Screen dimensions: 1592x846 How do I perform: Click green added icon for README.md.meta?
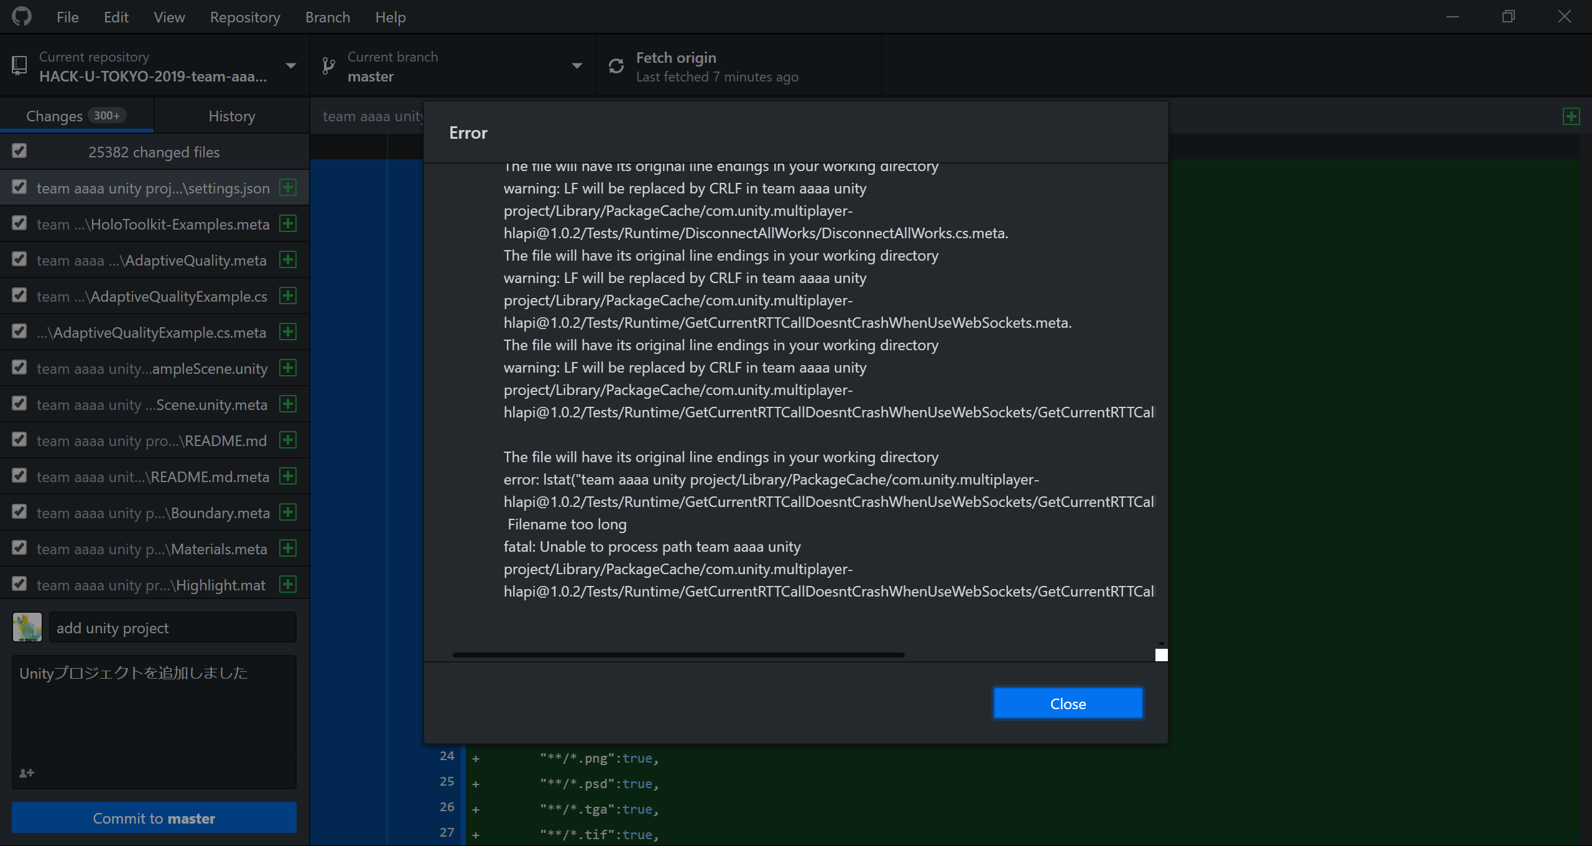click(x=288, y=476)
